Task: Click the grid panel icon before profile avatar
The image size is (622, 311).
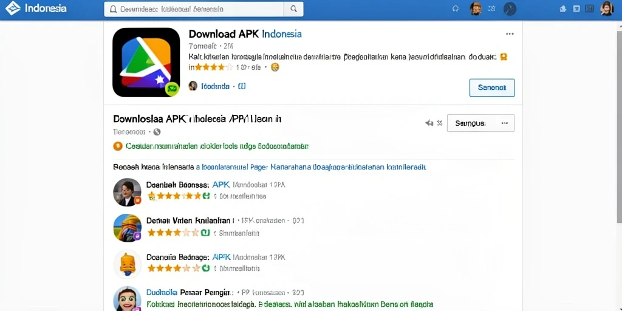Action: (x=590, y=9)
